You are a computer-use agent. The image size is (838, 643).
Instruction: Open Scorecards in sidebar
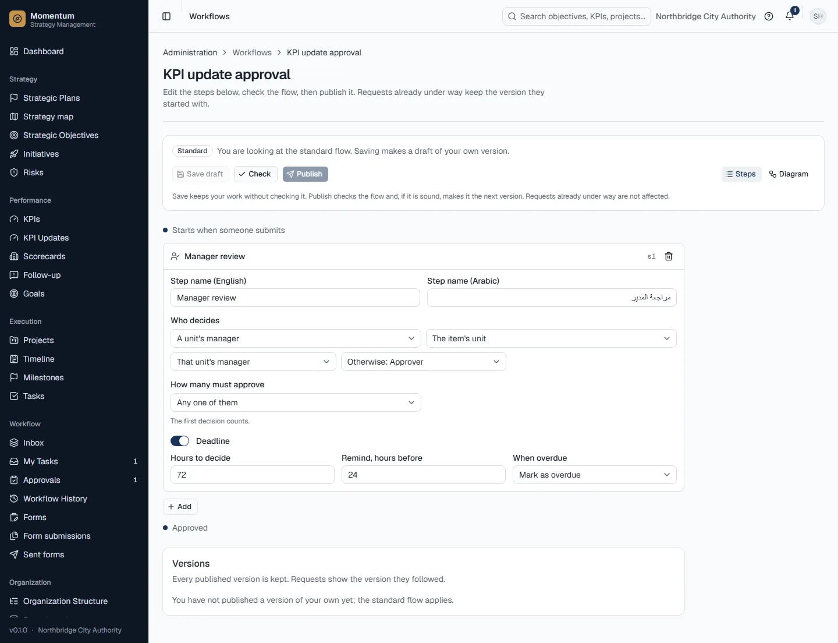point(74,256)
